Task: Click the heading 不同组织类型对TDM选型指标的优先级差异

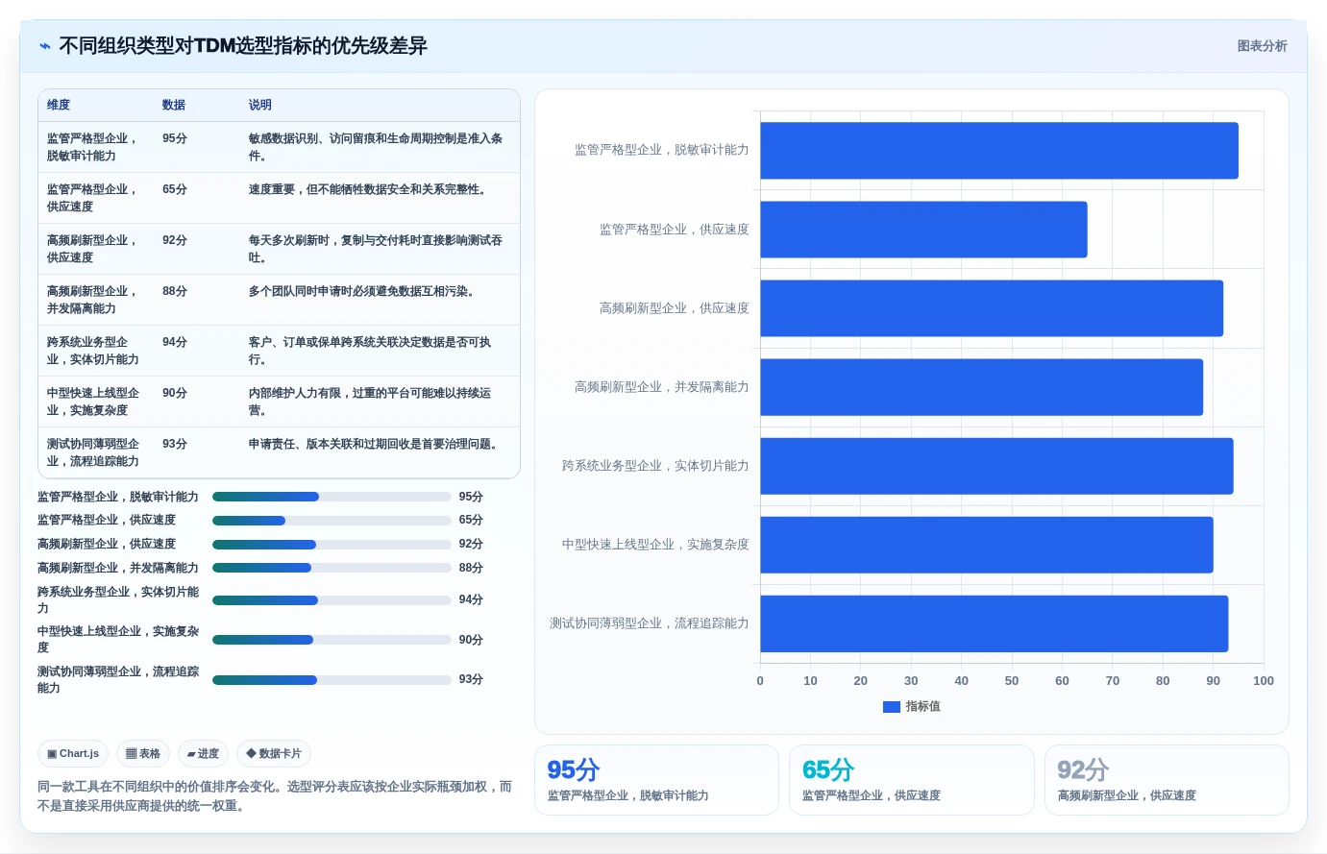Action: point(243,46)
